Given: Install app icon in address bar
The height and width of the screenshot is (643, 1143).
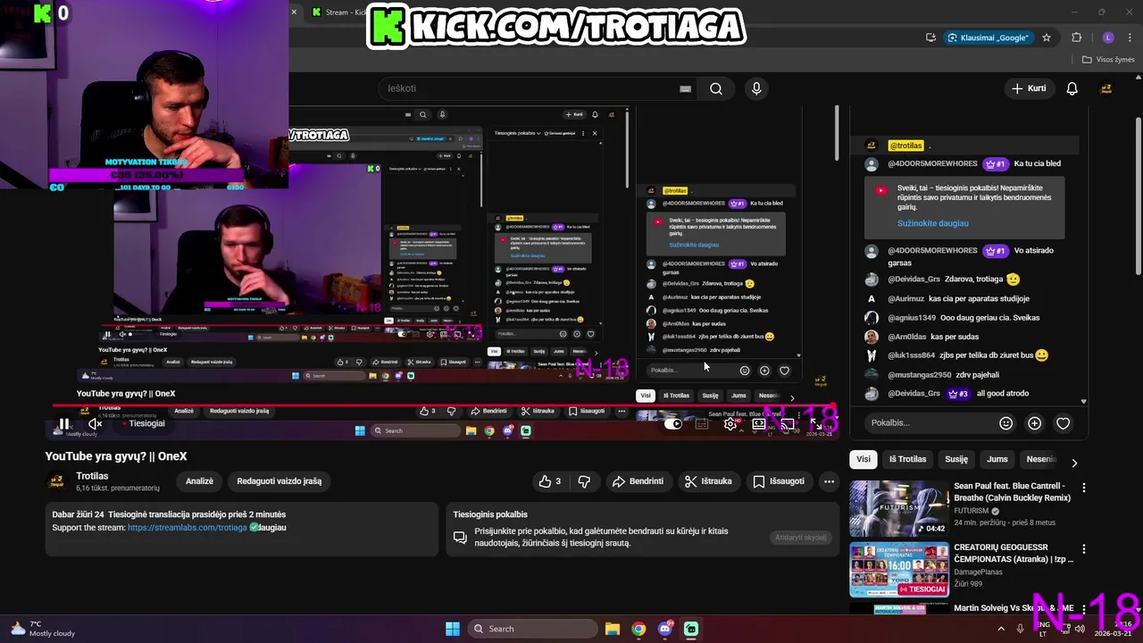Looking at the screenshot, I should click(930, 38).
